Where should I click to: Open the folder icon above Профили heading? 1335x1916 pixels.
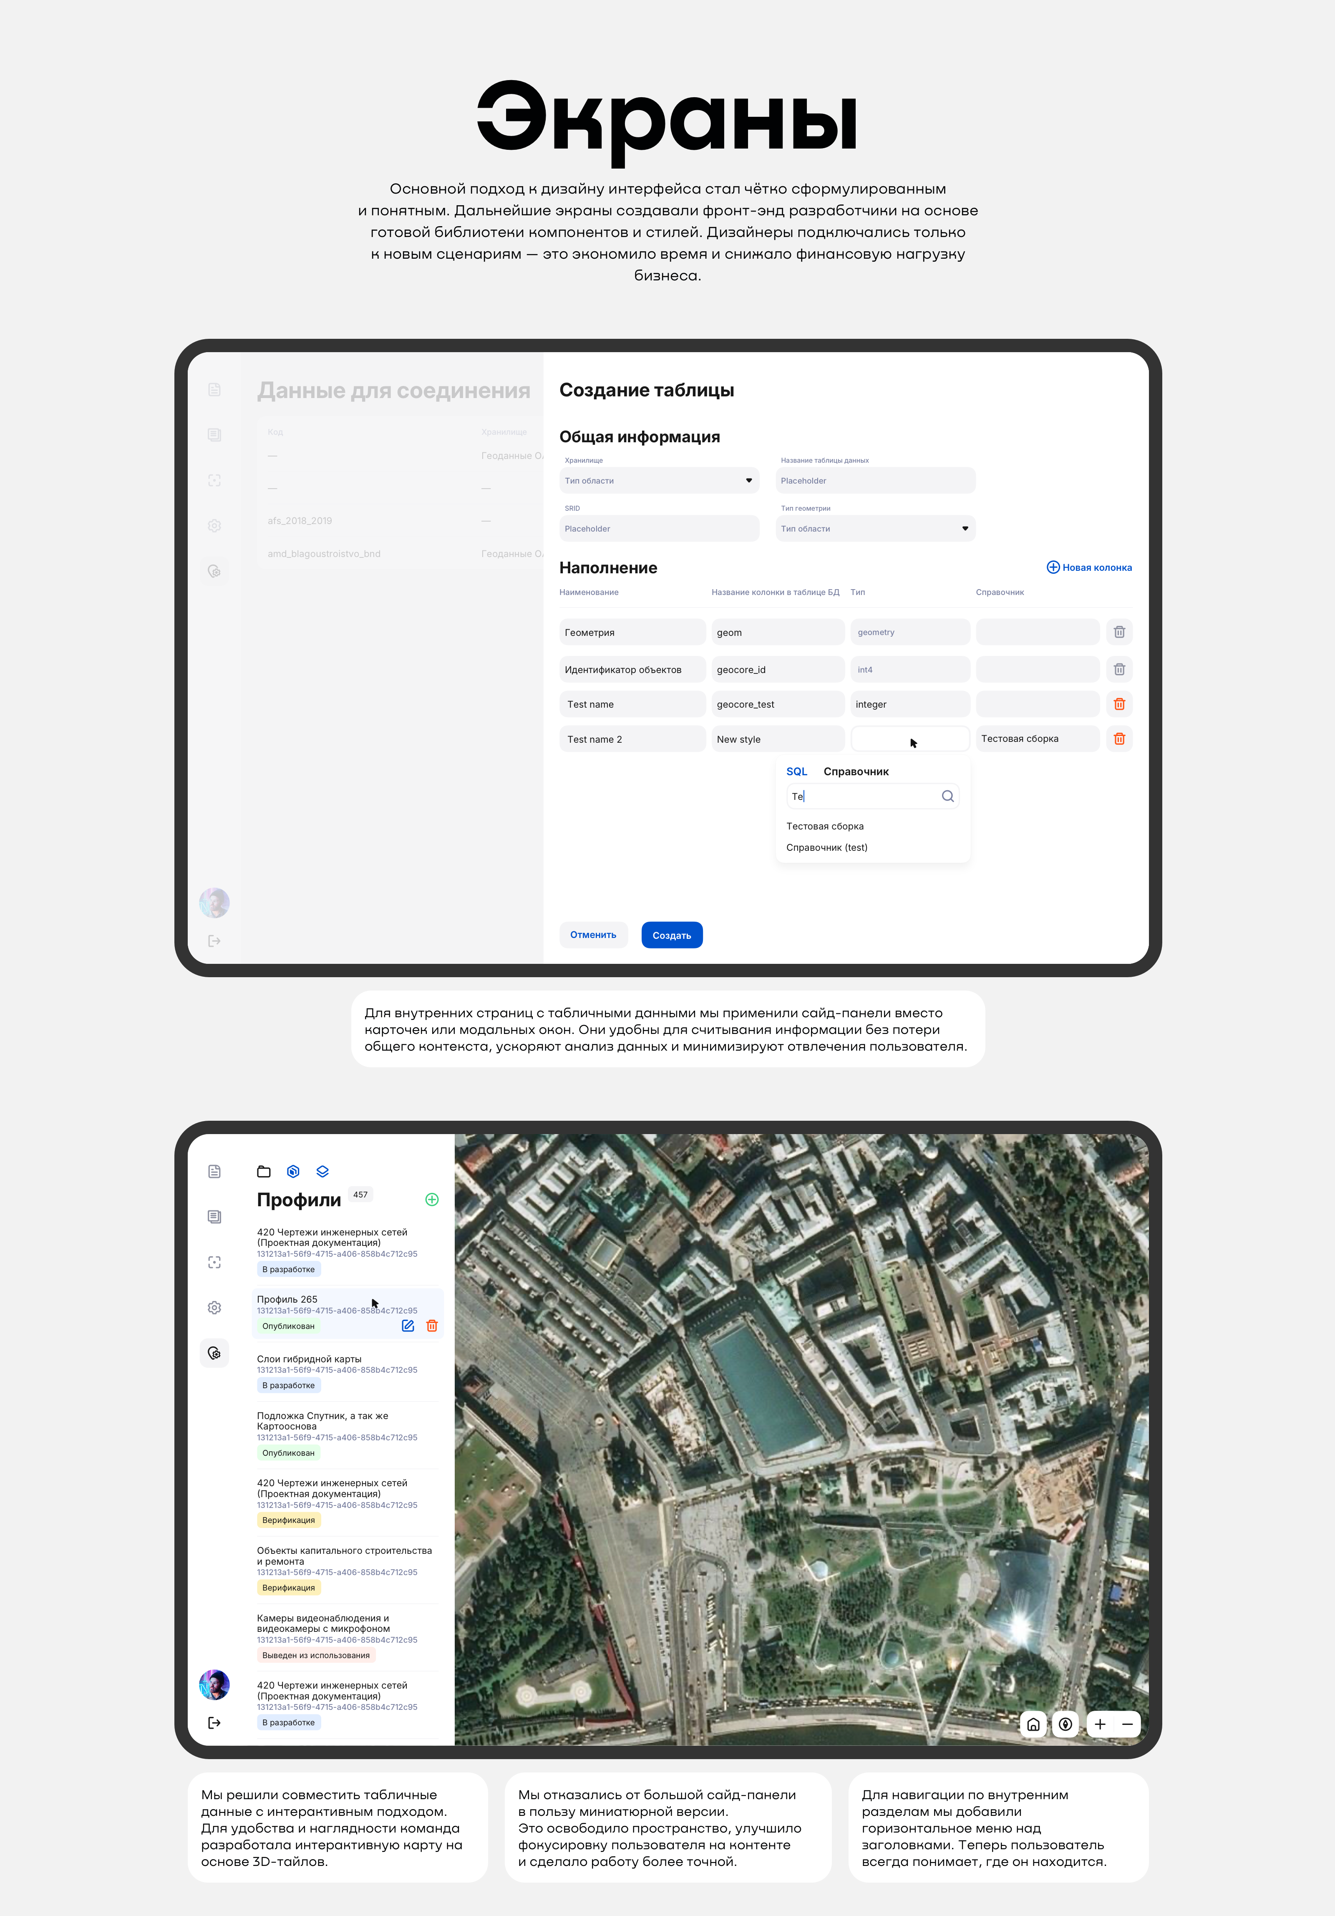pos(264,1171)
